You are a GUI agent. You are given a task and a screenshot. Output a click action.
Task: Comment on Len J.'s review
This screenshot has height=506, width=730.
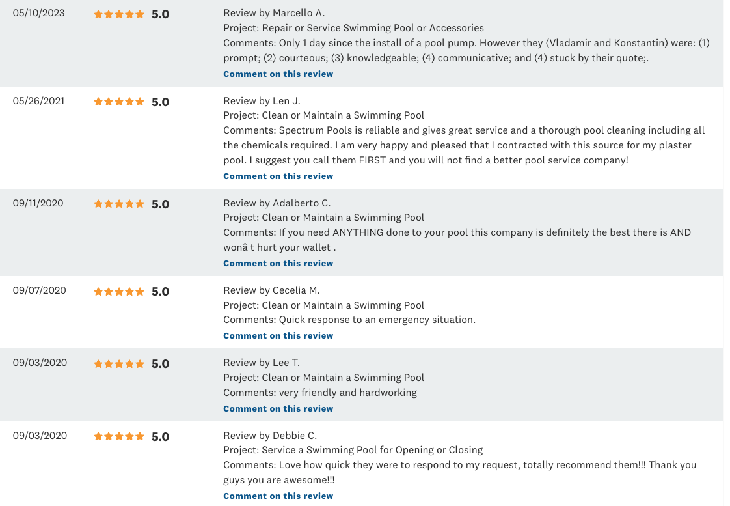278,176
